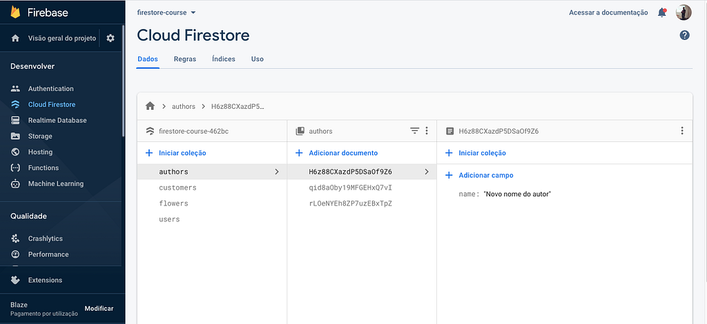Open authors collection three-dot menu
This screenshot has height=324, width=707.
[427, 131]
